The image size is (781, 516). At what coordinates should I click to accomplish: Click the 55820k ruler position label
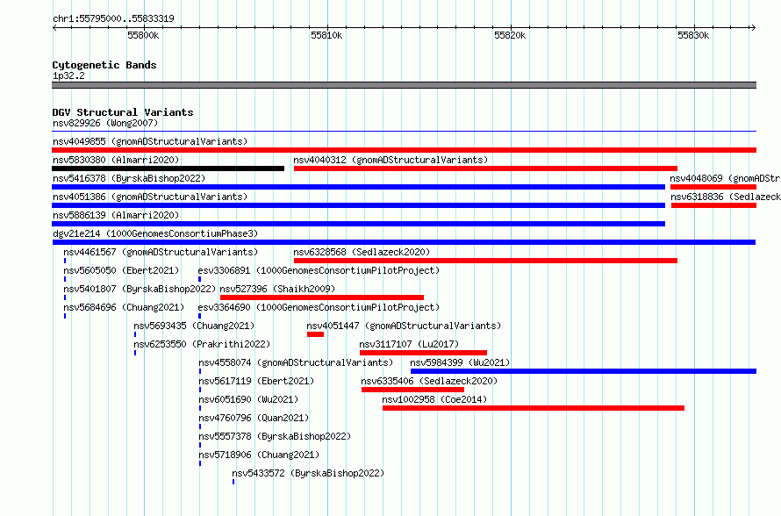[510, 35]
